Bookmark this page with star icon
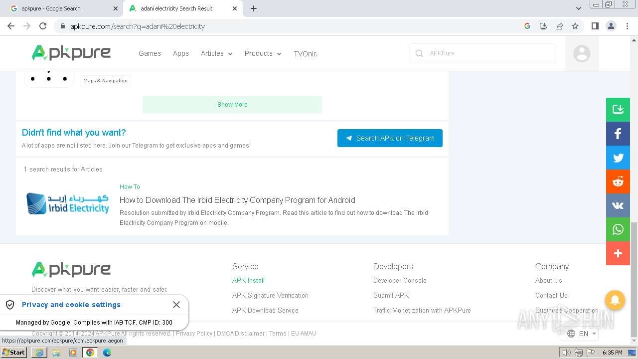This screenshot has height=359, width=638. tap(575, 26)
